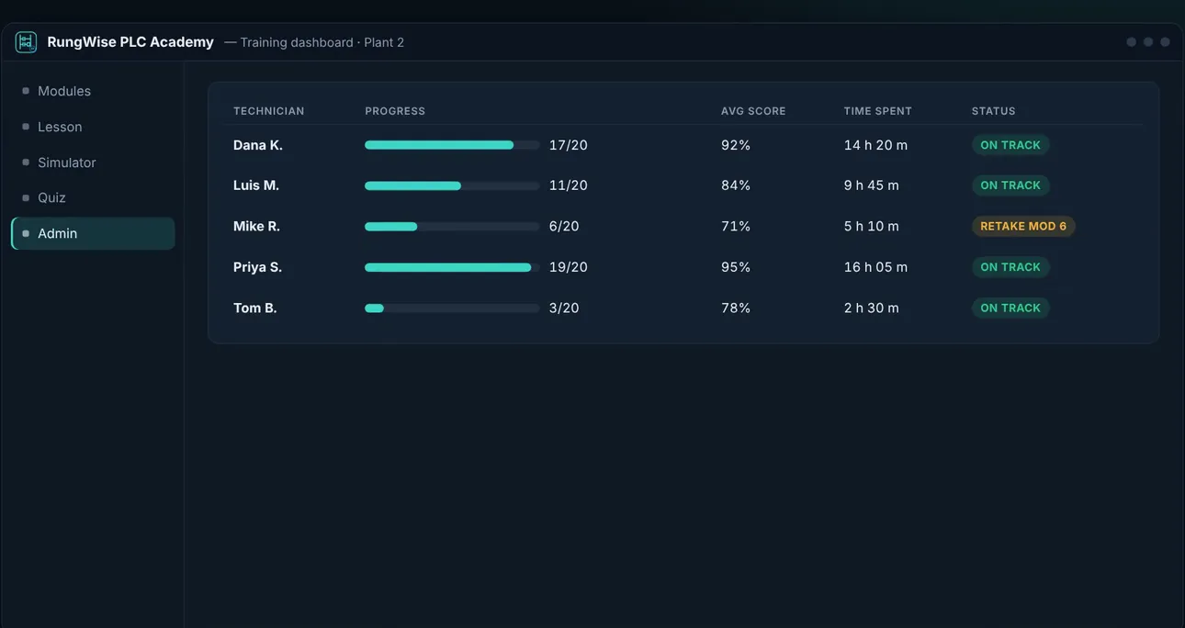Click the 17/20 progress count
The width and height of the screenshot is (1185, 628).
point(569,145)
